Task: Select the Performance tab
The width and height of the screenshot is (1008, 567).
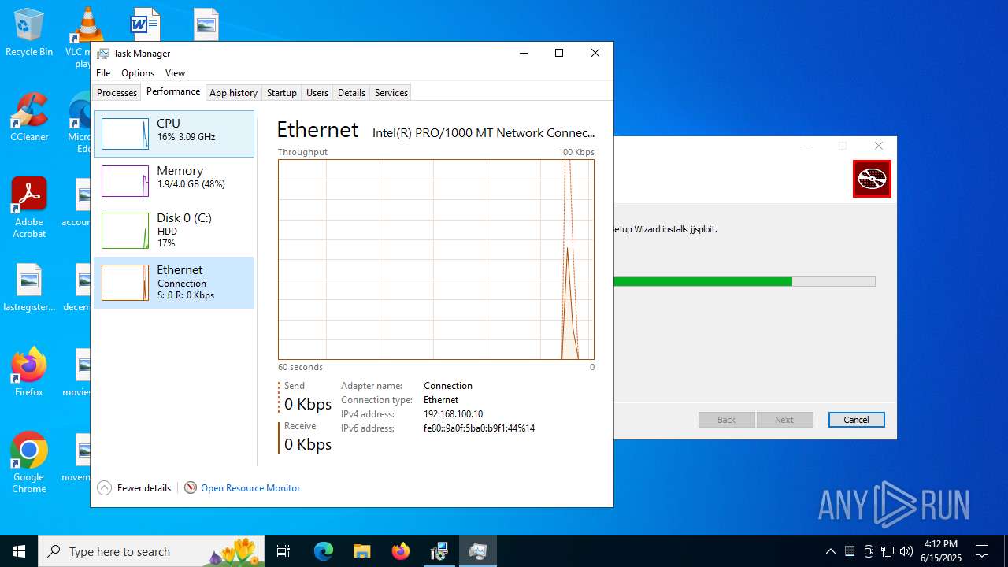Action: click(x=173, y=91)
